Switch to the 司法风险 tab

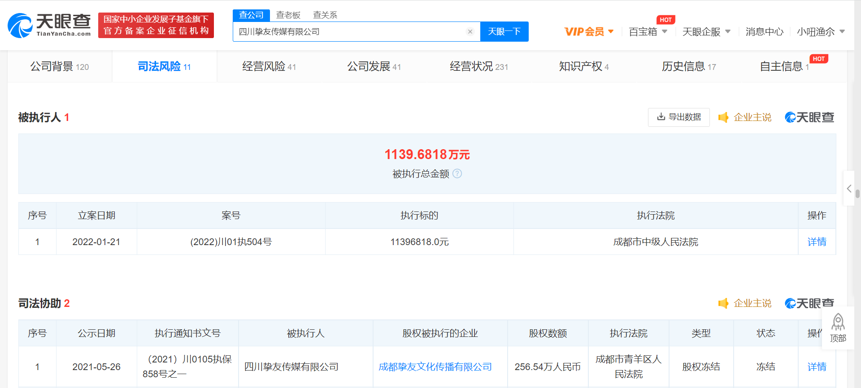coord(164,66)
